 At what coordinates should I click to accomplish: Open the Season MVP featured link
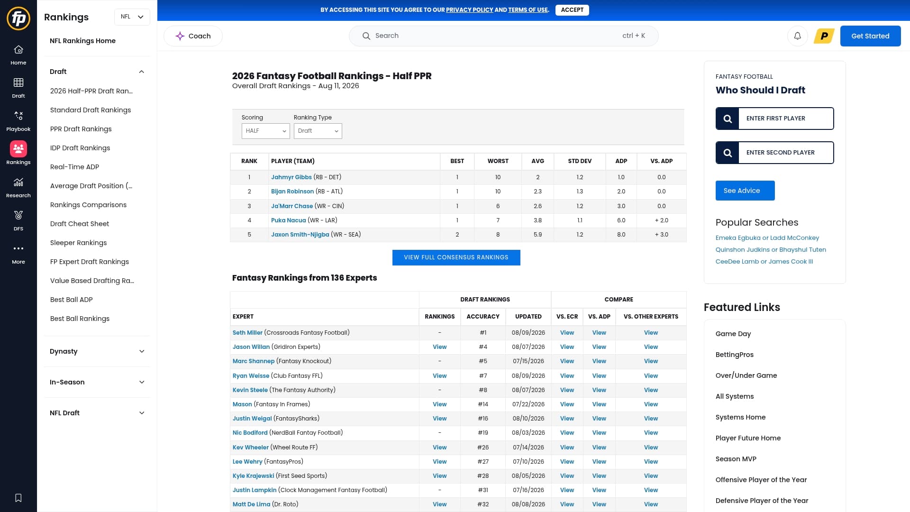736,459
